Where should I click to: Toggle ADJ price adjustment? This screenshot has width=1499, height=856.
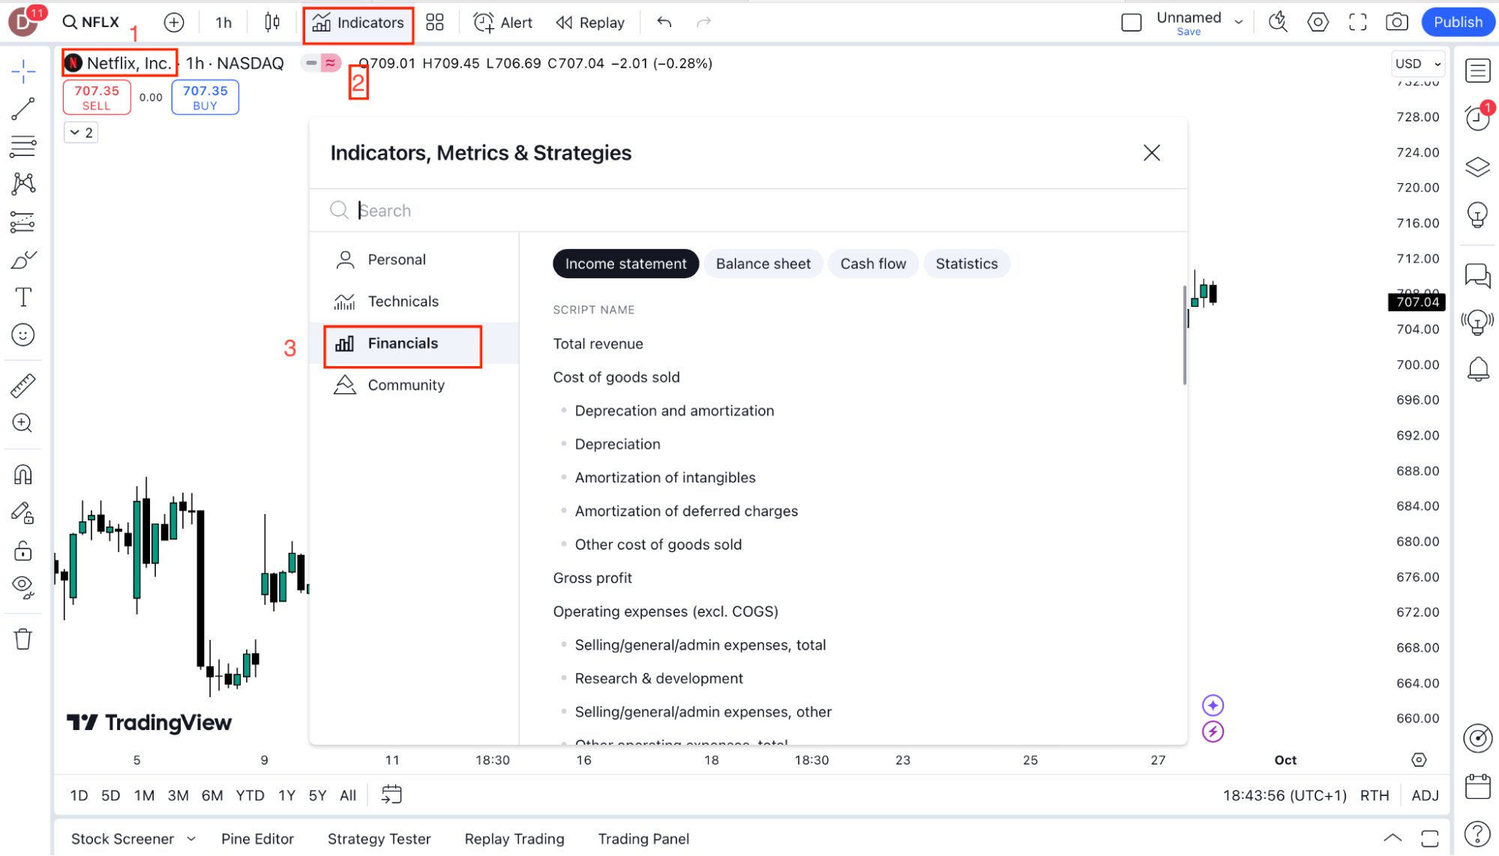[x=1425, y=795]
